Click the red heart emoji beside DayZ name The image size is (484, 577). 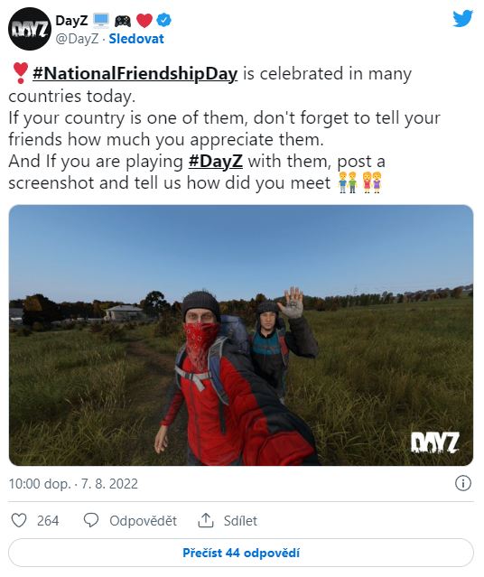coord(144,20)
